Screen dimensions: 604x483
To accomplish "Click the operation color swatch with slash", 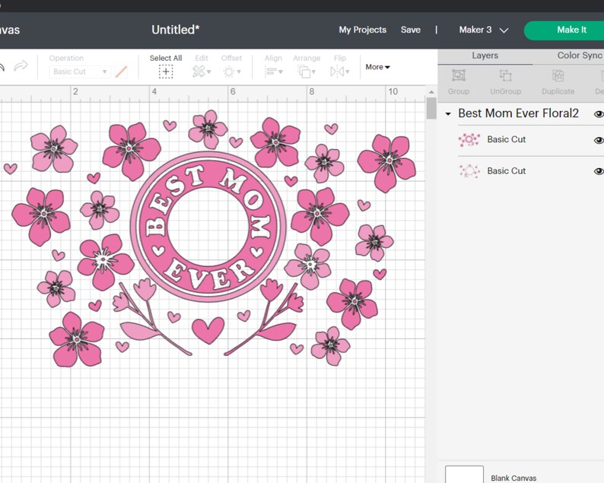I will (x=122, y=71).
